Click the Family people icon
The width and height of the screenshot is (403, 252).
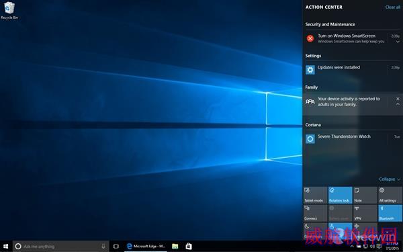click(x=310, y=101)
